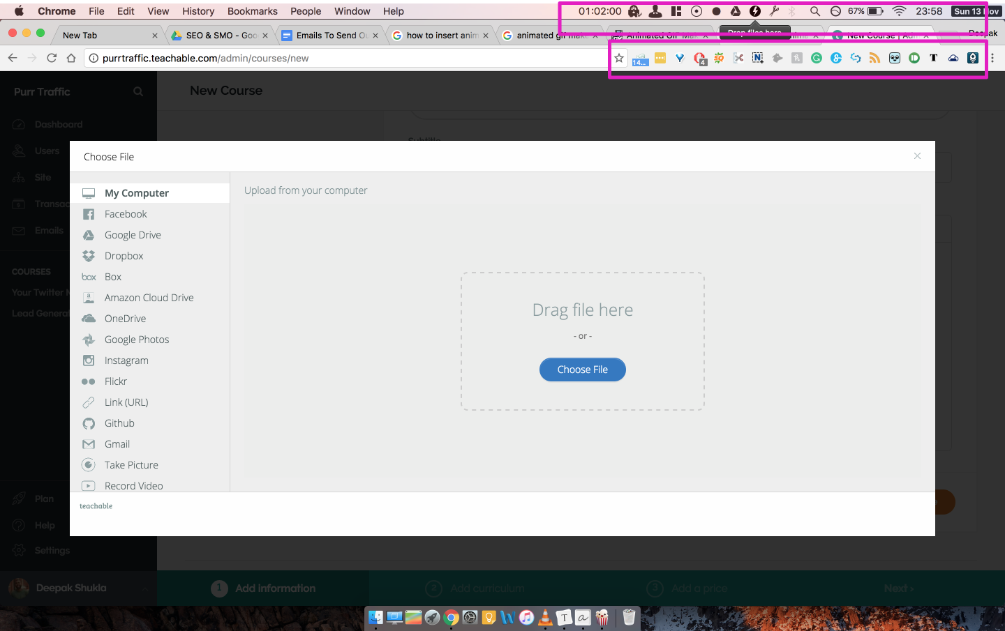The height and width of the screenshot is (631, 1005).
Task: Open Finder from the dock
Action: click(x=376, y=617)
